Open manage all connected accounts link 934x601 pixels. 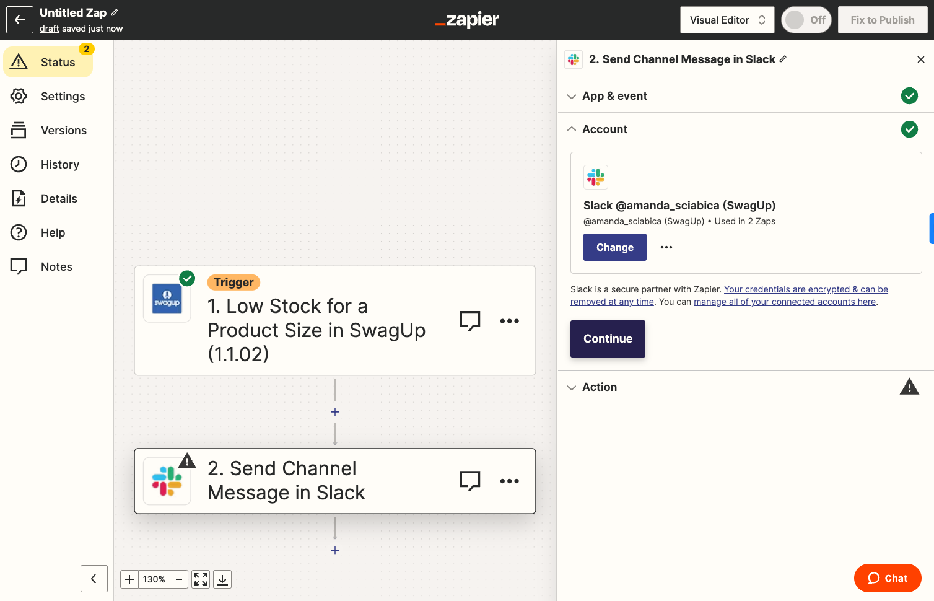(785, 302)
